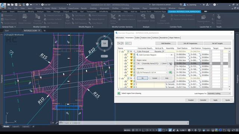Click target ellipsis button in 0+148.45m row

[221, 66]
